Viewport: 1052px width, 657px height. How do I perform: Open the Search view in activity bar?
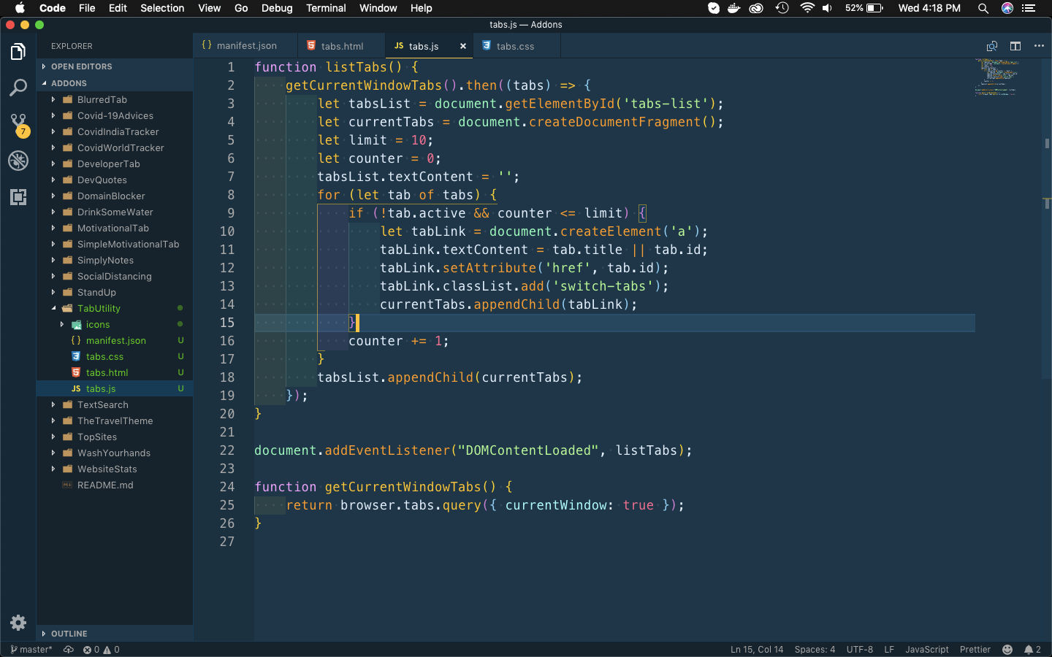click(18, 88)
